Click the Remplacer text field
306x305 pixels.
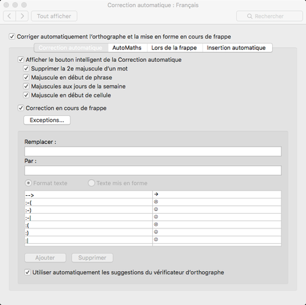(153, 151)
